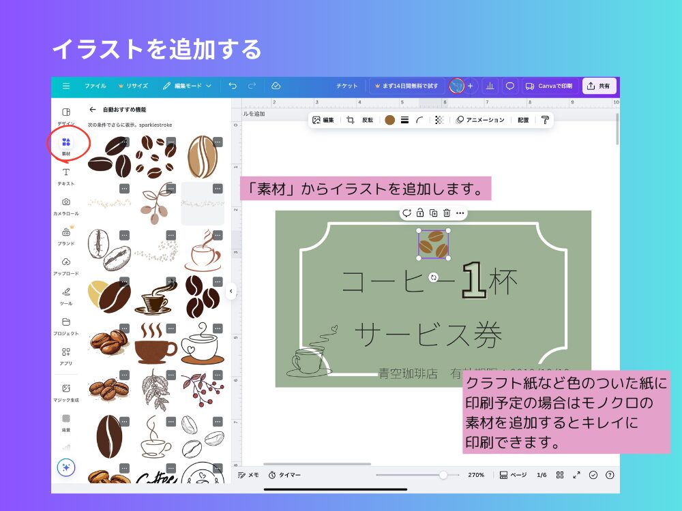Open the テキスト (Text) panel
This screenshot has width=682, height=511.
coord(65,174)
